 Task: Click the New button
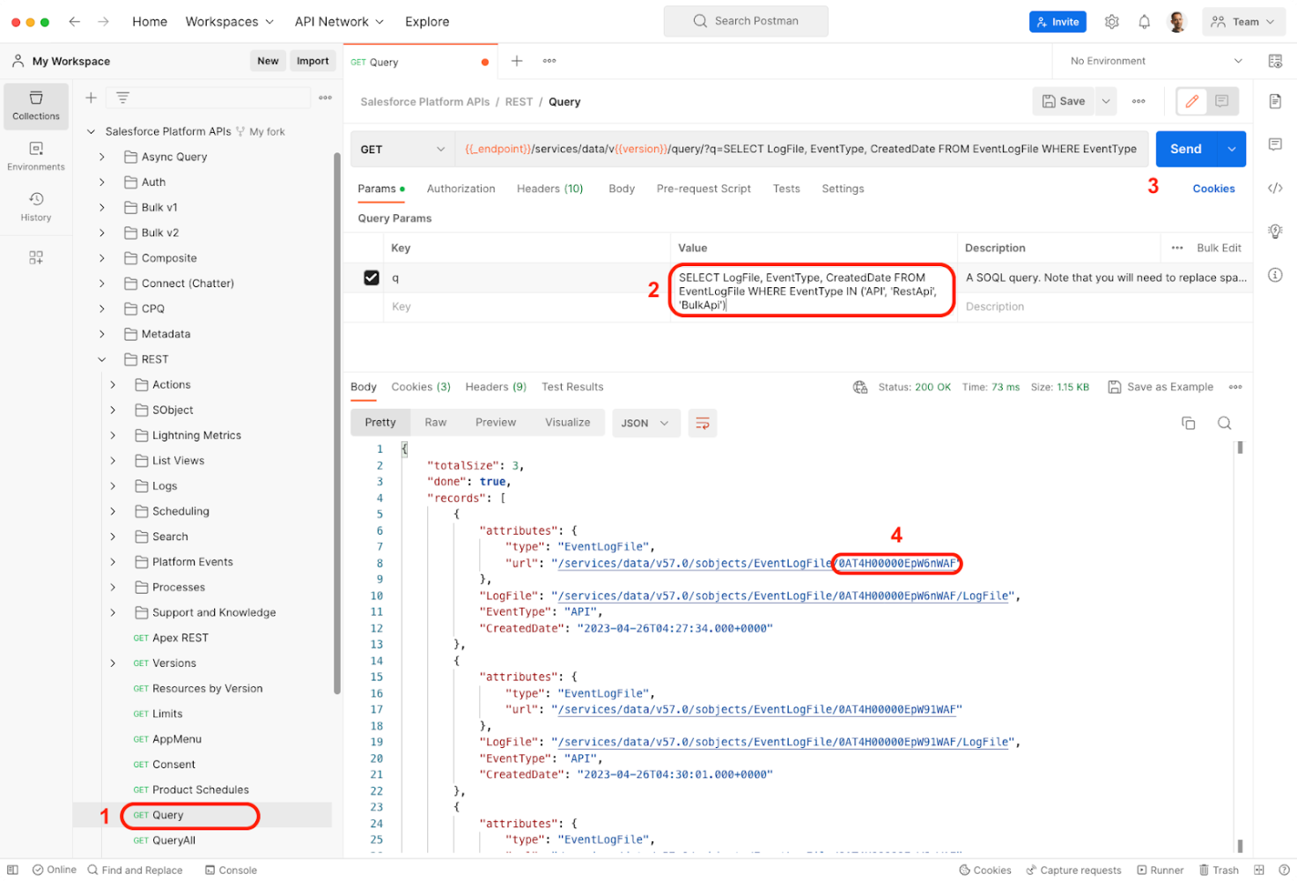268,61
